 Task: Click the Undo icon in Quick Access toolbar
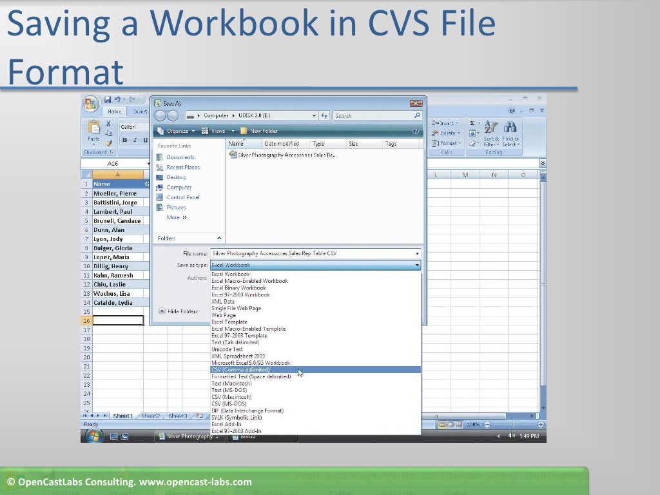[x=117, y=100]
